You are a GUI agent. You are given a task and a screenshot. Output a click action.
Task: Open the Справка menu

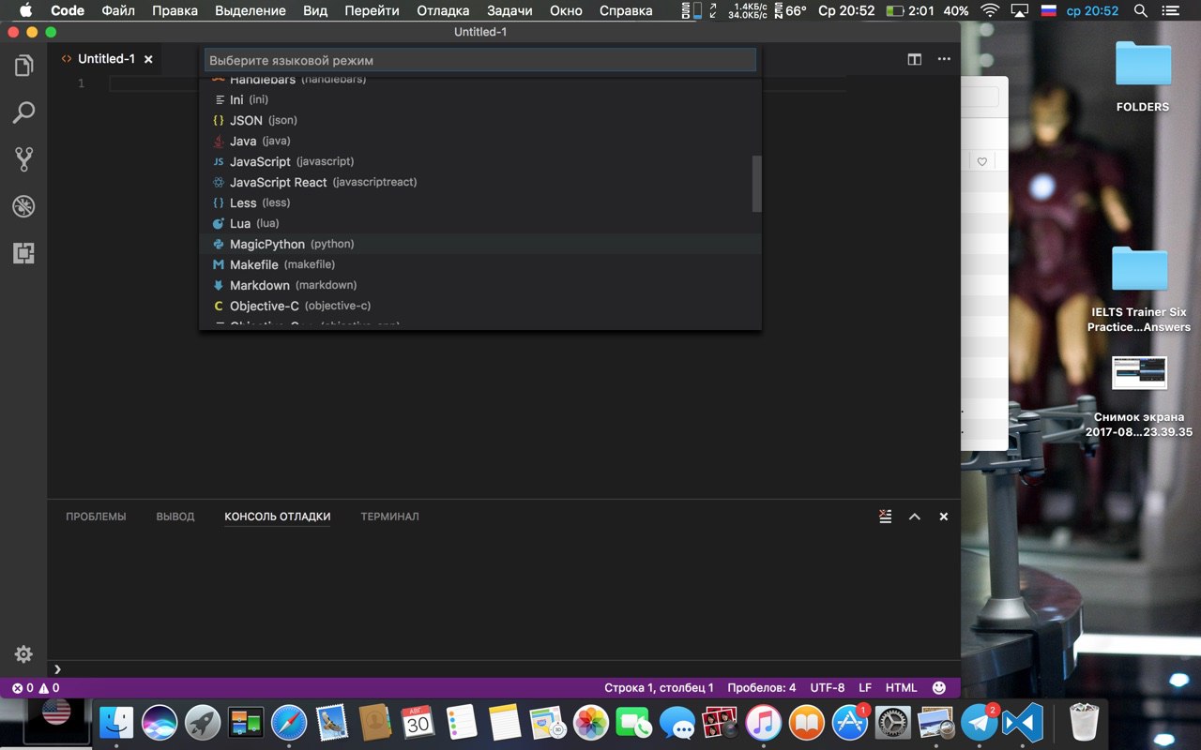coord(625,11)
